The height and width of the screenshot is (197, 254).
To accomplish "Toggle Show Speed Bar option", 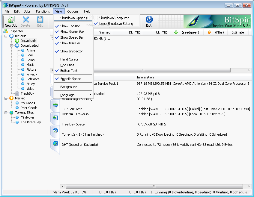I will (x=73, y=37).
